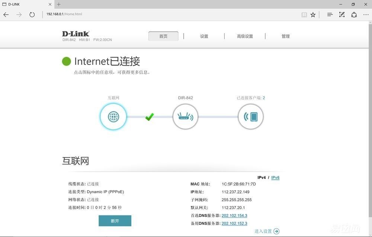This screenshot has width=372, height=237.
Task: Open the 管理 menu
Action: click(286, 36)
